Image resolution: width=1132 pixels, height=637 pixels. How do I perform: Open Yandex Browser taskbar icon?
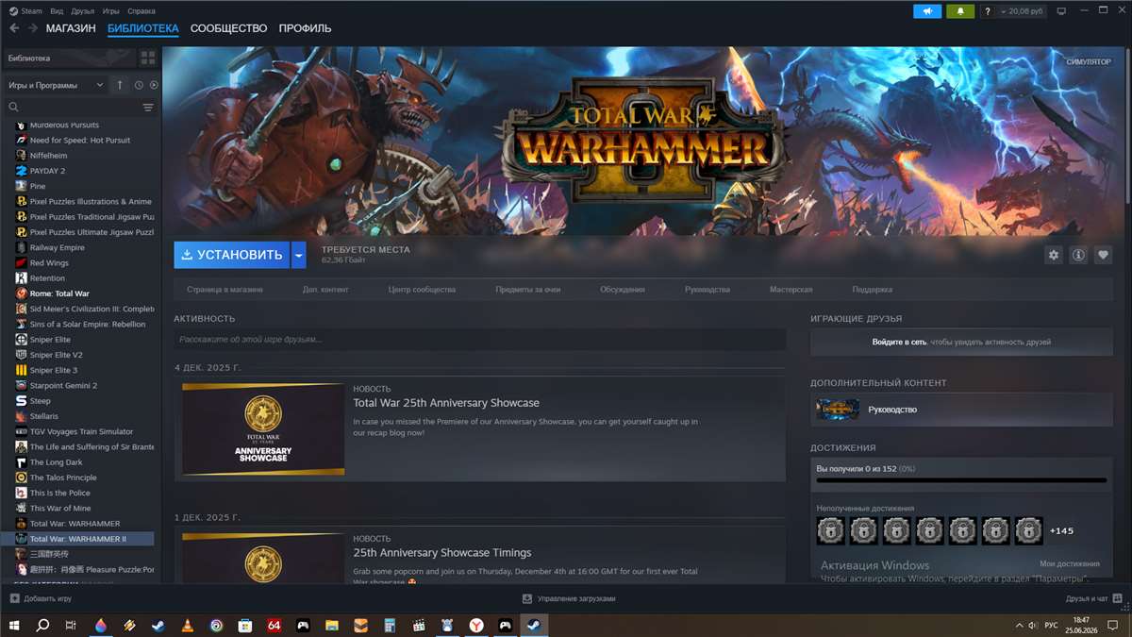pos(476,625)
